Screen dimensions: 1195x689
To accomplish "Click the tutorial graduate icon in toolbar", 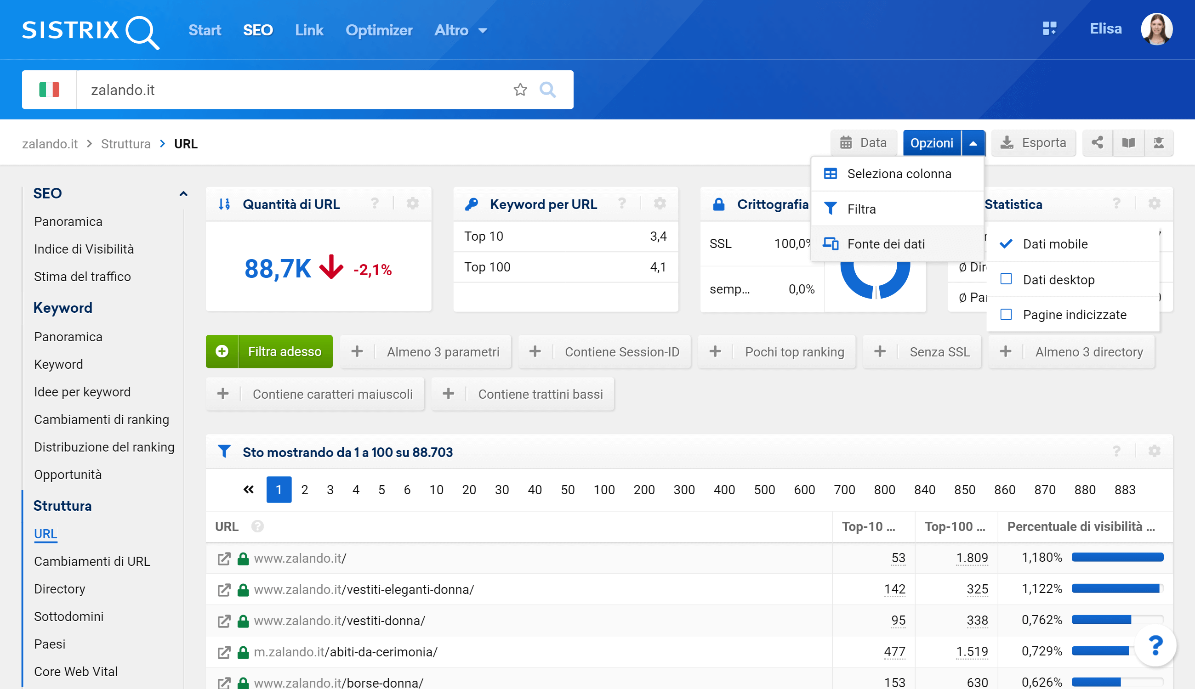I will click(1158, 142).
